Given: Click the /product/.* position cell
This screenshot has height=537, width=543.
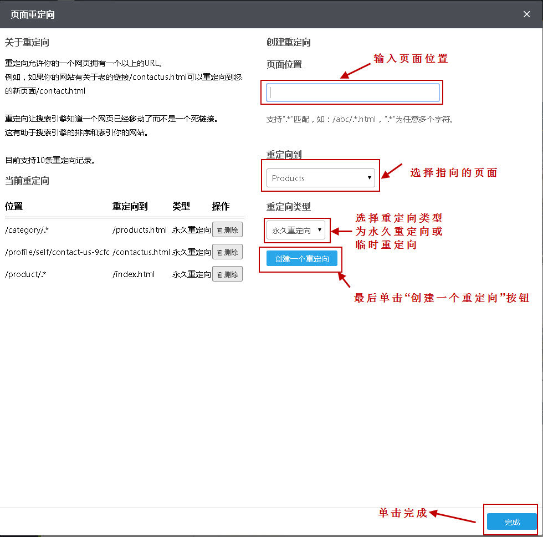Looking at the screenshot, I should [25, 274].
